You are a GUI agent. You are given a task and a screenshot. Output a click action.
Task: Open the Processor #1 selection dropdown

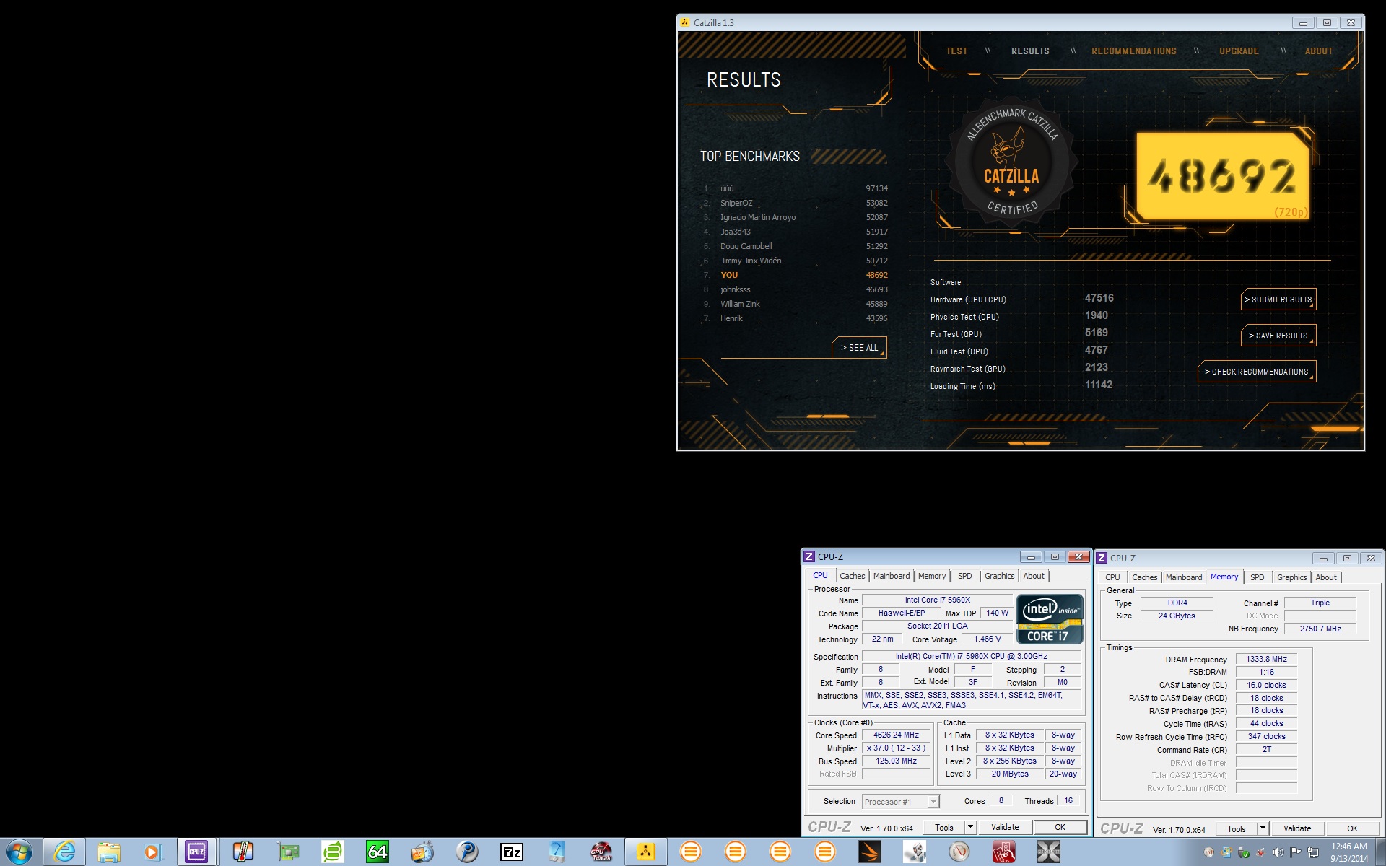click(x=901, y=802)
